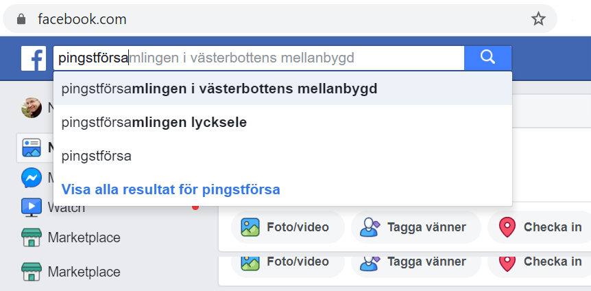The width and height of the screenshot is (591, 291).
Task: Open the Watch video icon
Action: click(32, 207)
